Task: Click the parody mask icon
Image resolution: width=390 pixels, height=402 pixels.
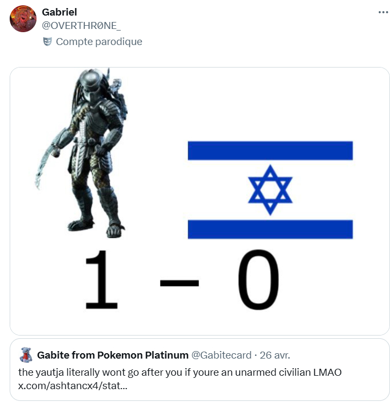Action: point(47,41)
